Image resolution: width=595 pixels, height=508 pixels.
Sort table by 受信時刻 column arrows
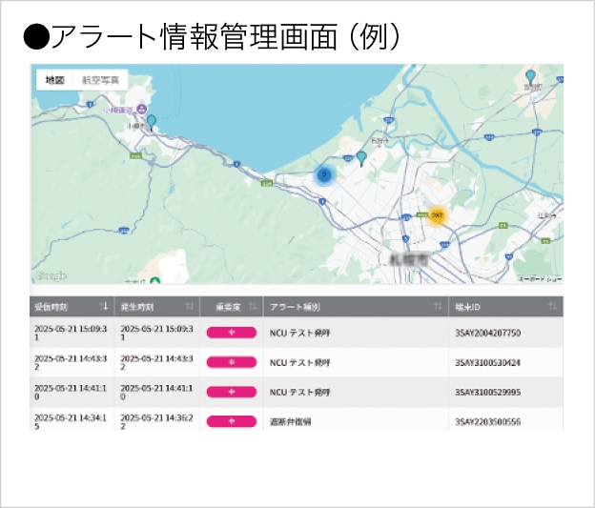tap(104, 307)
